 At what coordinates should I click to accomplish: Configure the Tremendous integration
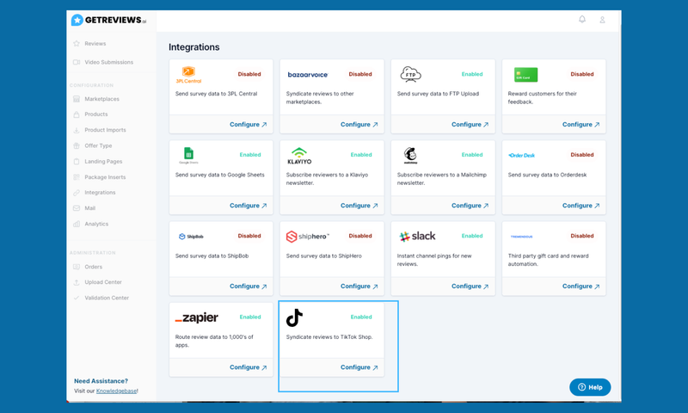pyautogui.click(x=581, y=287)
